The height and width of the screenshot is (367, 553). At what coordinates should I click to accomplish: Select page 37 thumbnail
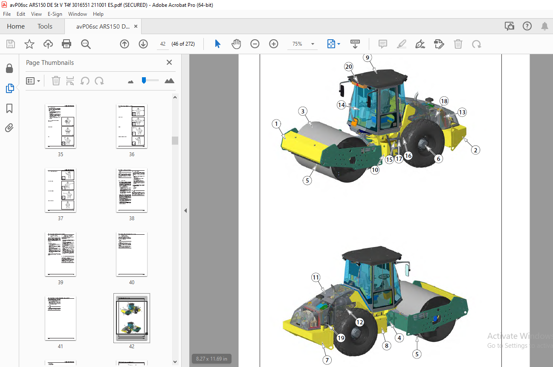[61, 190]
